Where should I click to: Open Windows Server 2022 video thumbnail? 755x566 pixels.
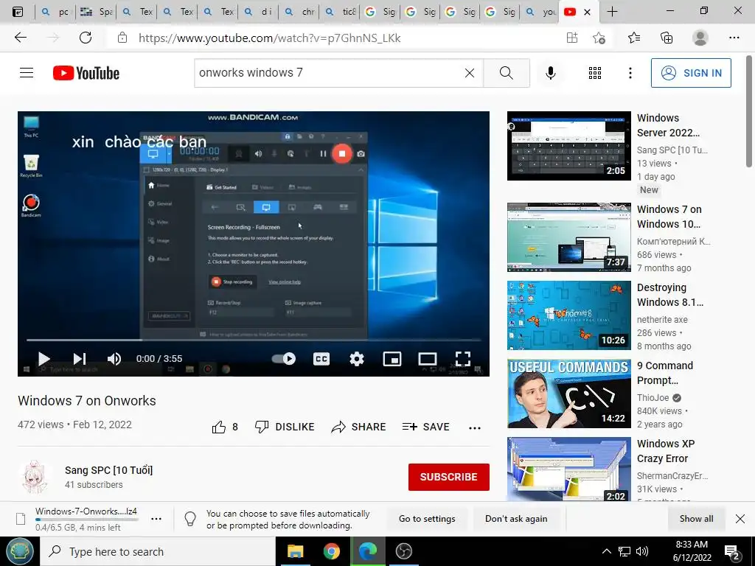pos(568,146)
